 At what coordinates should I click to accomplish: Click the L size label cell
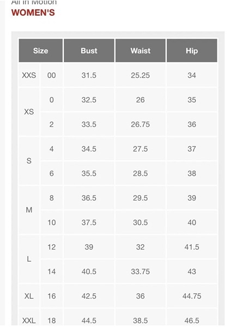click(29, 259)
